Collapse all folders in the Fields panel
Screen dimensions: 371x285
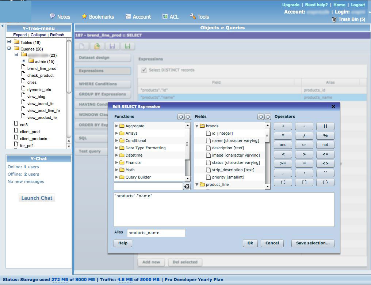pyautogui.click(x=267, y=117)
